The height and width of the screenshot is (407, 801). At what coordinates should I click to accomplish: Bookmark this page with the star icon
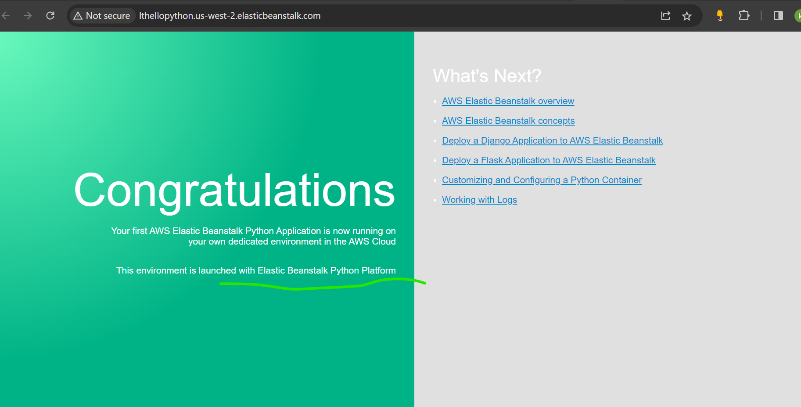(x=687, y=16)
